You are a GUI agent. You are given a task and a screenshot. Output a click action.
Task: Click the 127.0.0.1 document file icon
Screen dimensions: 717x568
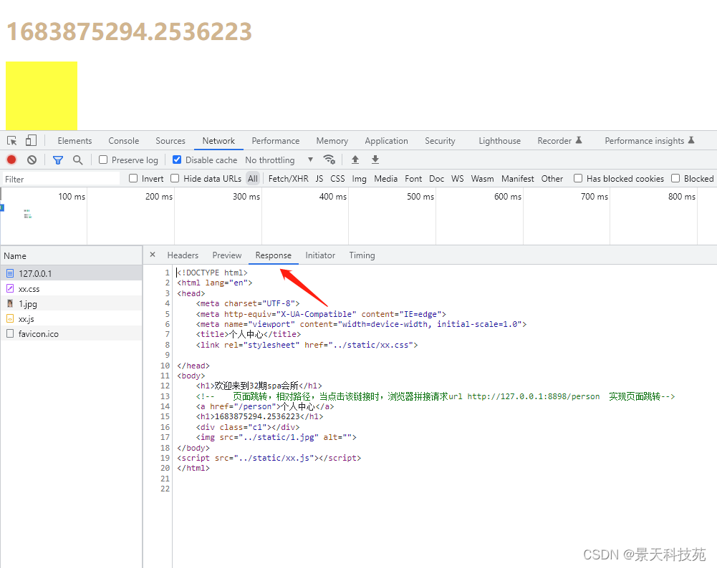[x=10, y=273]
